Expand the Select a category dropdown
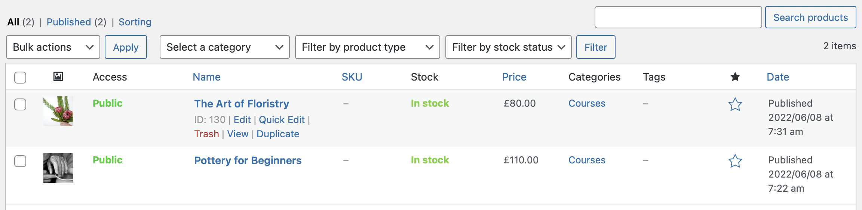 point(224,47)
